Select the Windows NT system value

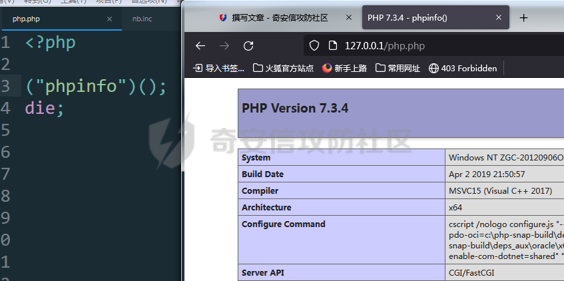click(x=506, y=158)
